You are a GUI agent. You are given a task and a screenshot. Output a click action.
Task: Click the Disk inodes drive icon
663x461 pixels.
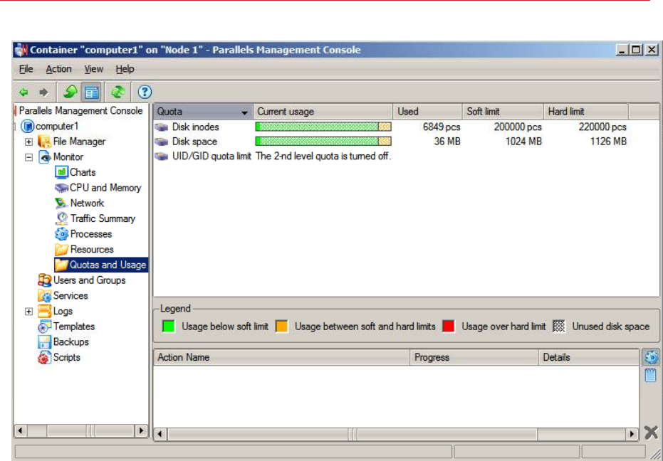click(162, 127)
